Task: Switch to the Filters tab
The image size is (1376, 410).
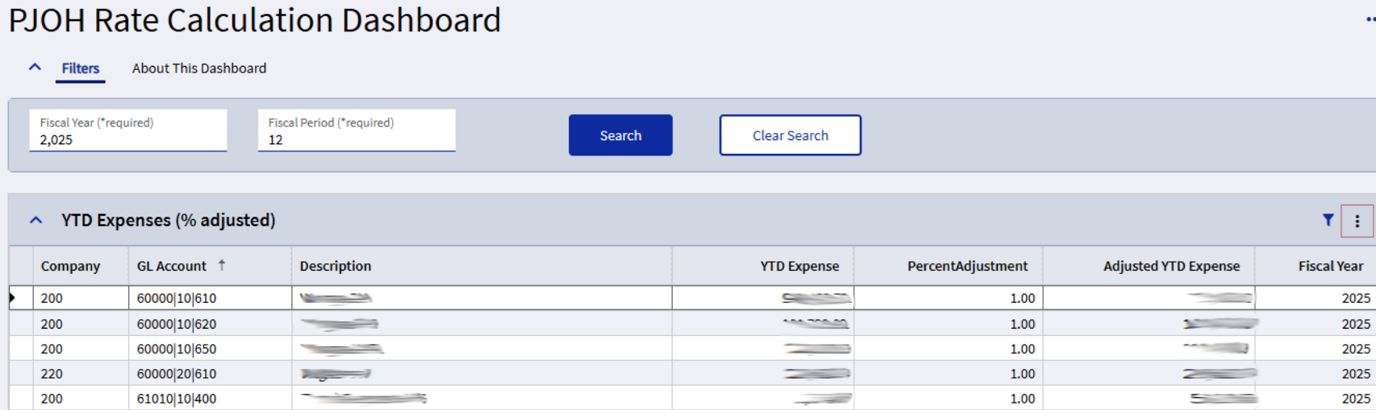Action: point(81,68)
